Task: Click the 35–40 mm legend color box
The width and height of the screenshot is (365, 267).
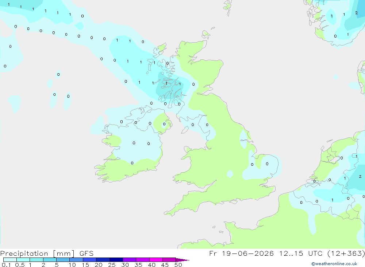Action: [142, 260]
